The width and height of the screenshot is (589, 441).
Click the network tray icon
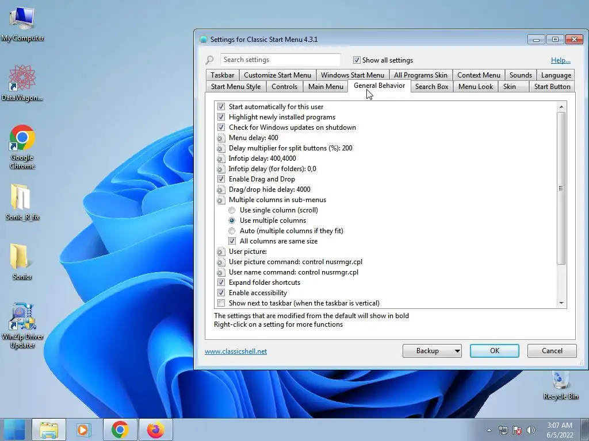[x=503, y=430]
